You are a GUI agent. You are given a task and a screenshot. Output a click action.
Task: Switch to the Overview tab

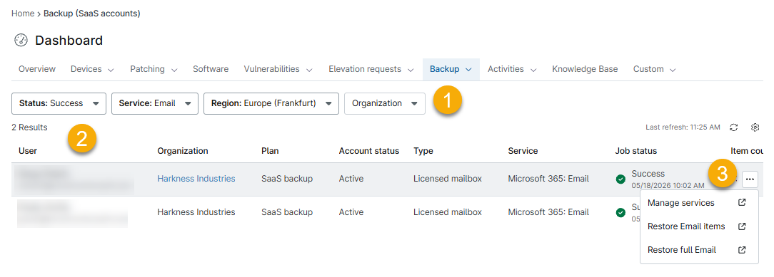[x=37, y=69]
